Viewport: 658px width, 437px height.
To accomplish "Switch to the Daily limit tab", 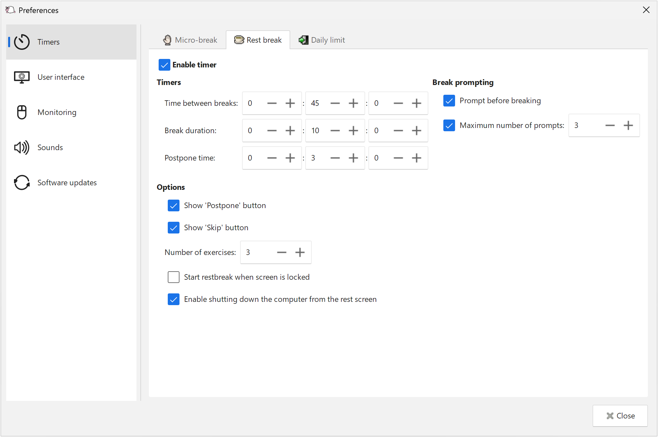I will click(322, 40).
